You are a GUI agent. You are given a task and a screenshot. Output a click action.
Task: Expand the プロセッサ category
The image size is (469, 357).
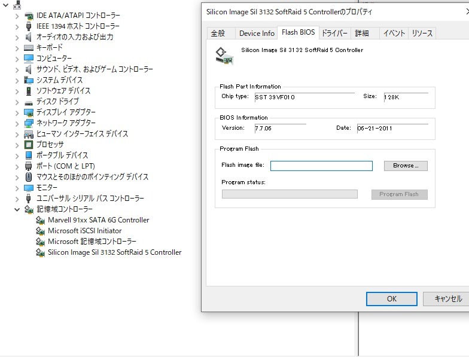[x=17, y=145]
